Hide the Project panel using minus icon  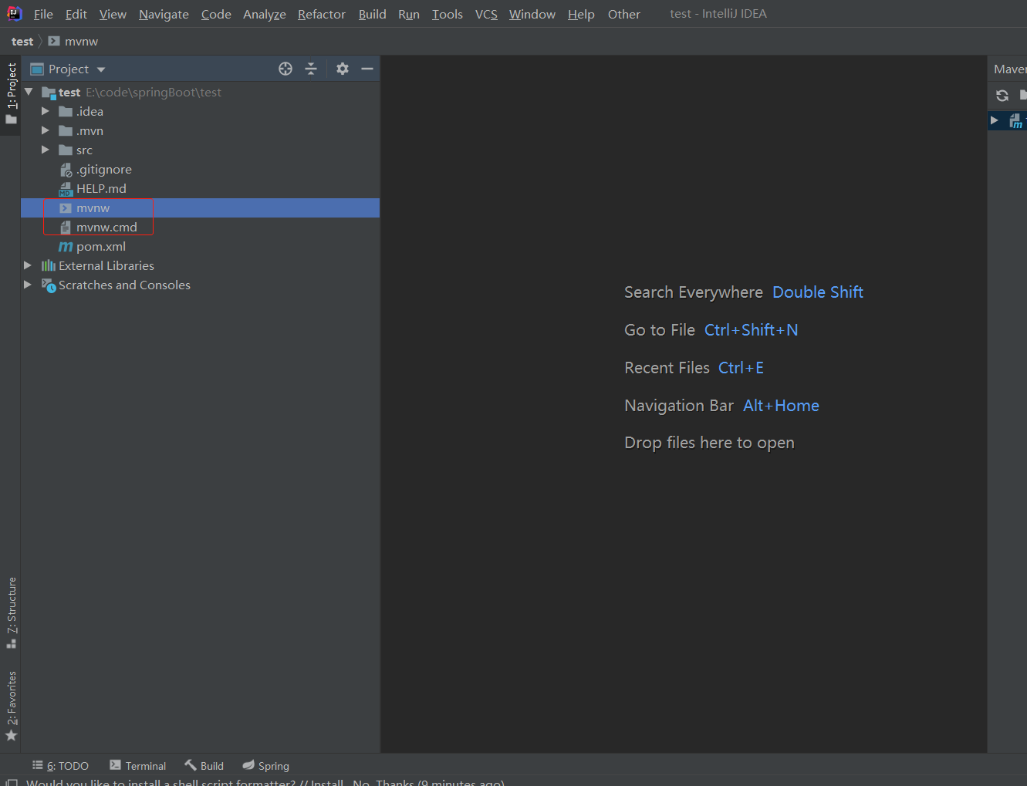(x=367, y=69)
